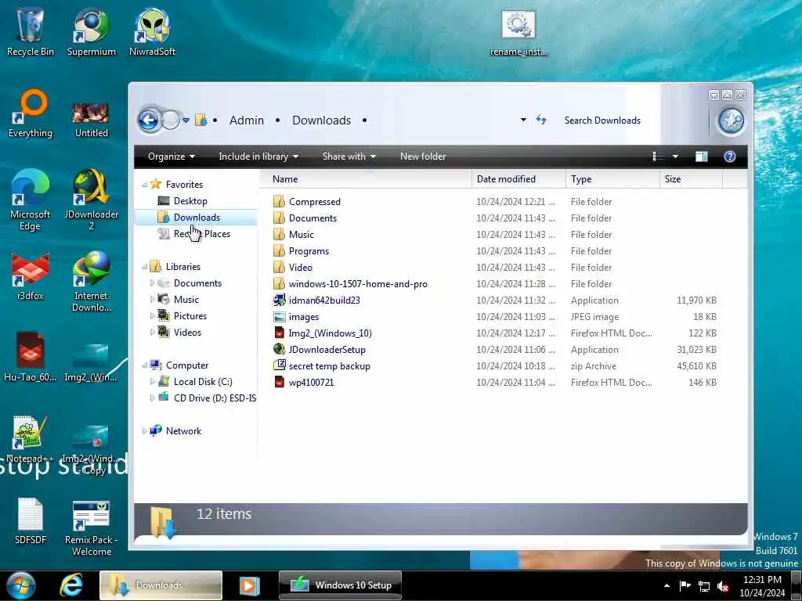The width and height of the screenshot is (802, 601).
Task: Click Supermium desktop shortcut
Action: (x=91, y=33)
